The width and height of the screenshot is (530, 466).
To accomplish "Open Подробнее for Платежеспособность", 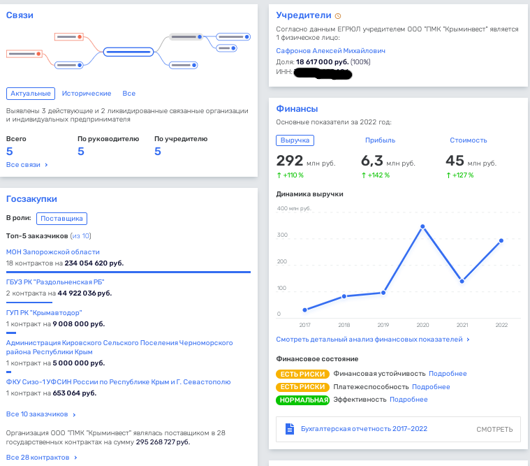I will [431, 387].
